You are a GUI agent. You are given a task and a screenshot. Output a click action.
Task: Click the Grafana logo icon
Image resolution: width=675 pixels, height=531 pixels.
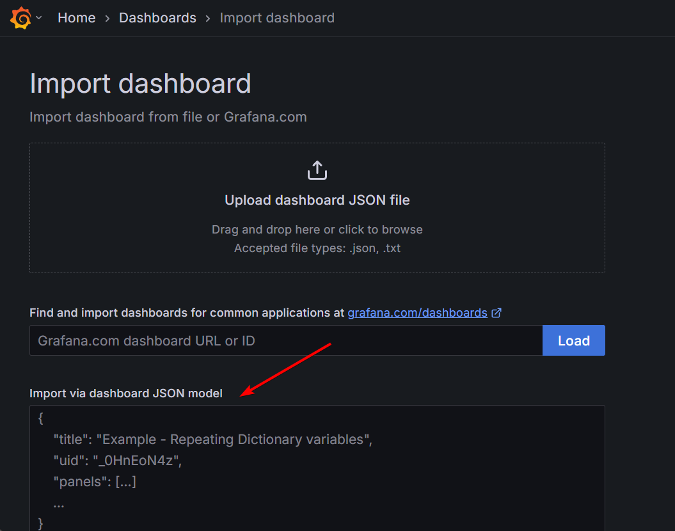click(20, 18)
